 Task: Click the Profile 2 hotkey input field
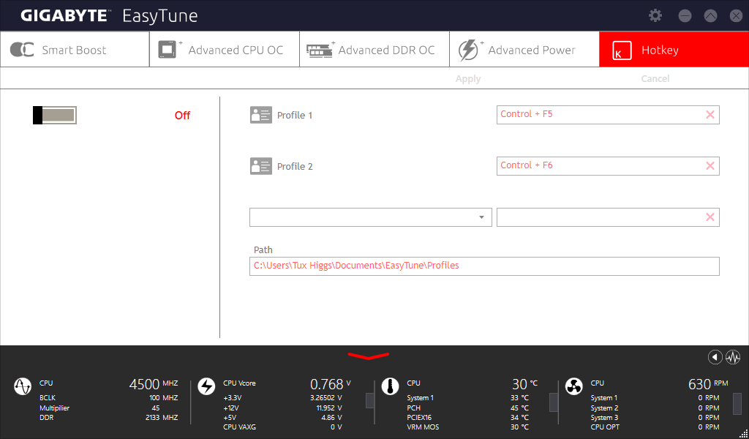pos(608,166)
